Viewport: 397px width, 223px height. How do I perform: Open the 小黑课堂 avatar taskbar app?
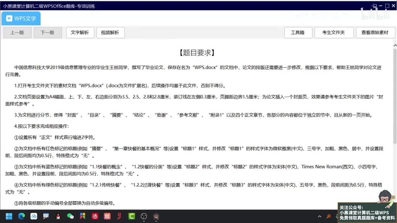[x=156, y=216]
